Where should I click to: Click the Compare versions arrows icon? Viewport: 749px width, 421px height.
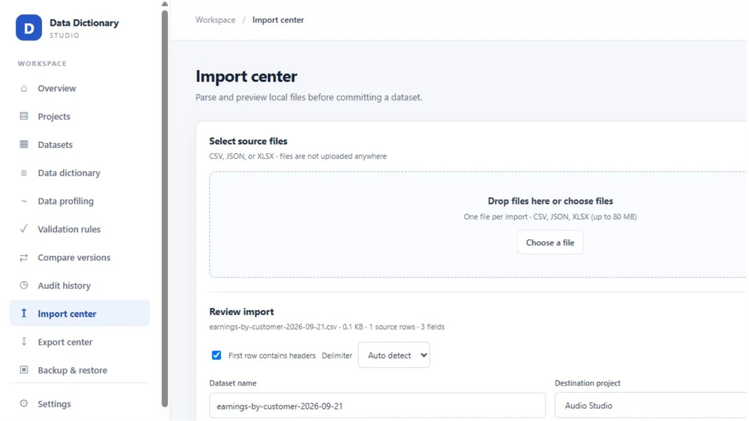tap(24, 257)
